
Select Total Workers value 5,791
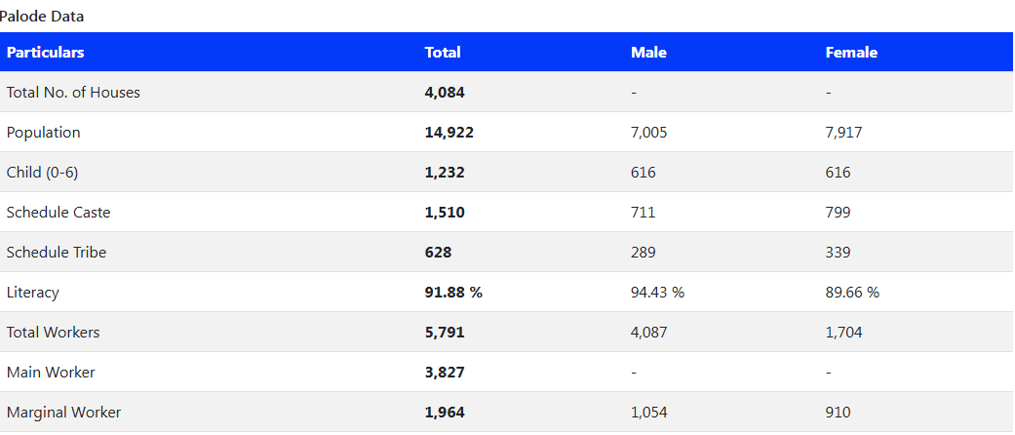pyautogui.click(x=445, y=333)
